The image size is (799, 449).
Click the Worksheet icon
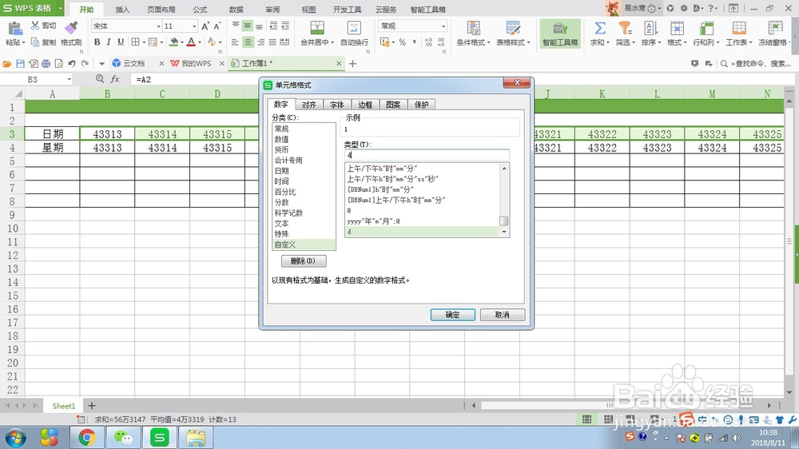pos(739,29)
